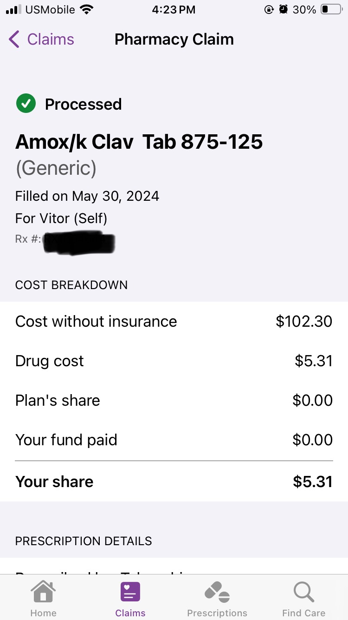Image resolution: width=348 pixels, height=620 pixels.
Task: Select the Claims tab icon
Action: 130,592
